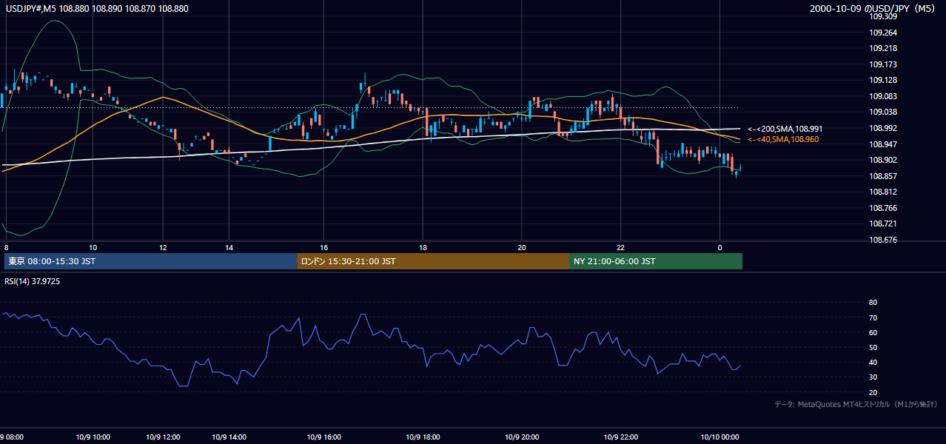The width and height of the screenshot is (946, 444).
Task: Click price axis value 109.173
Action: (883, 64)
